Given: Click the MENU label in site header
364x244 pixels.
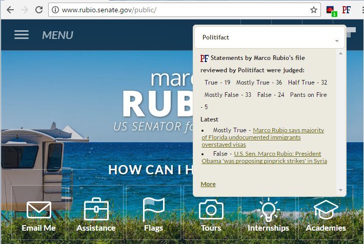Looking at the screenshot, I should tap(57, 35).
